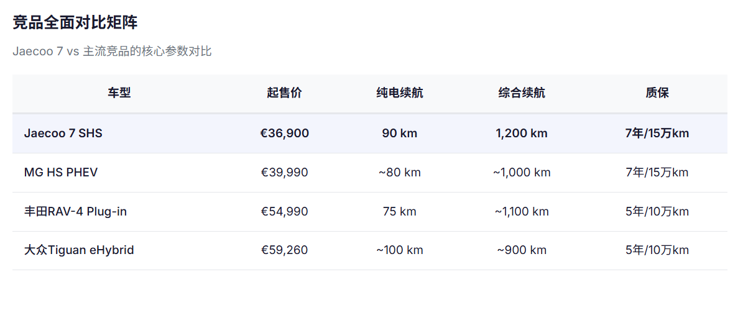Click the €39,990 price cell

click(284, 172)
